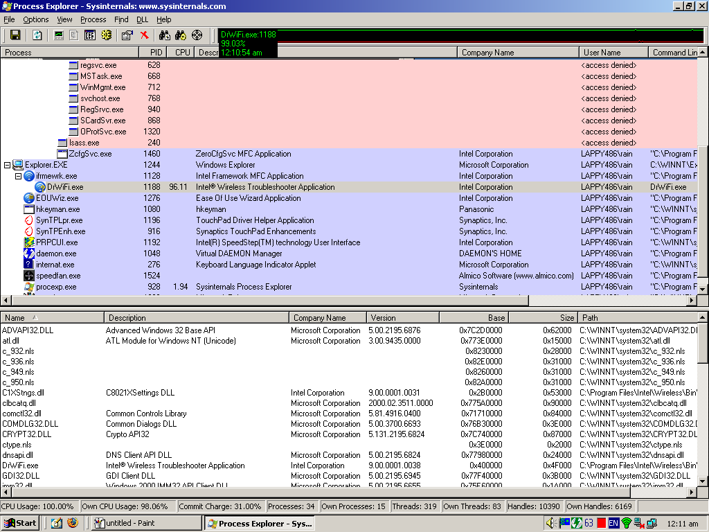Select the SynTPEnh.exe process row
The image size is (709, 532).
pyautogui.click(x=349, y=231)
